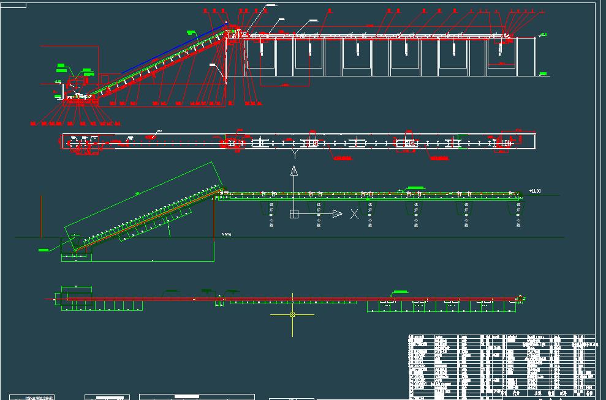Select the second red note below plan view
The height and width of the screenshot is (400, 606).
(x=439, y=158)
